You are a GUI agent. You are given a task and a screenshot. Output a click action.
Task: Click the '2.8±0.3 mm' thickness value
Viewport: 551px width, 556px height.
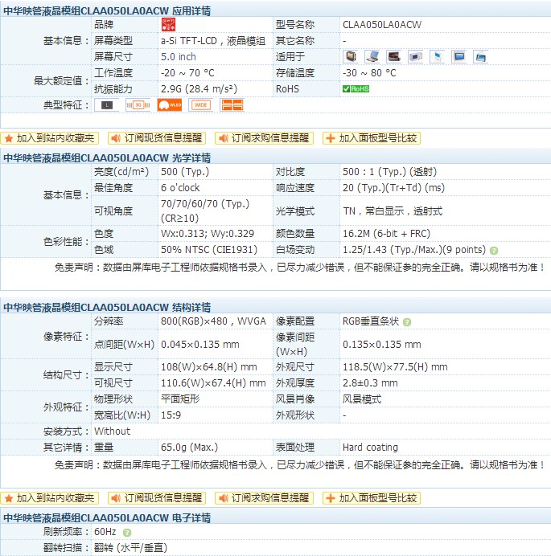click(370, 383)
